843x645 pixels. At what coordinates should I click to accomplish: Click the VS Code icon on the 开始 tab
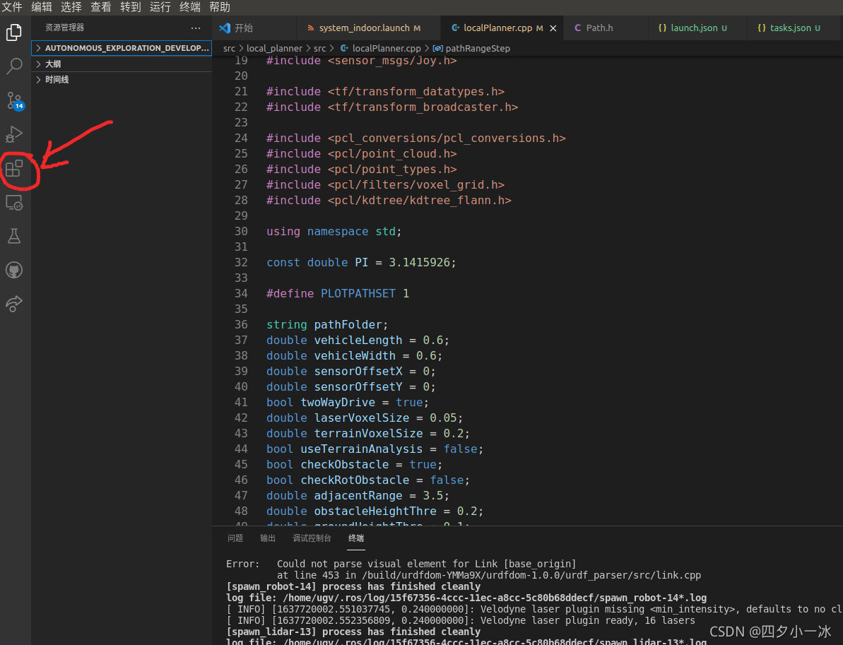pos(225,28)
